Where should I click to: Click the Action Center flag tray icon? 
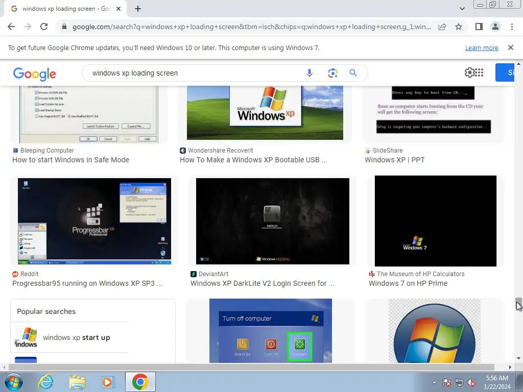coord(447,382)
